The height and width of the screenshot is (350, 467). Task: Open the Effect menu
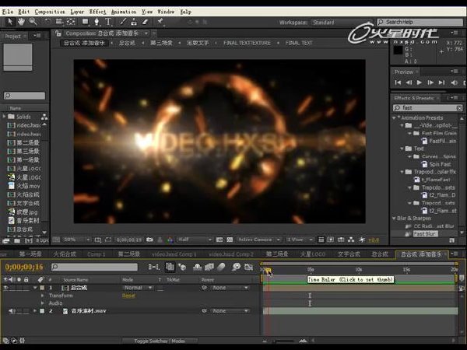98,12
